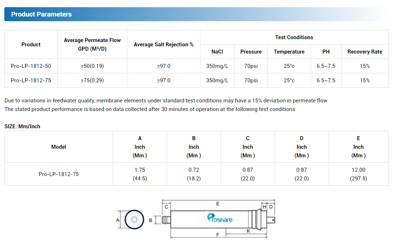The image size is (402, 245).
Task: Select the PH column header
Action: click(x=326, y=52)
